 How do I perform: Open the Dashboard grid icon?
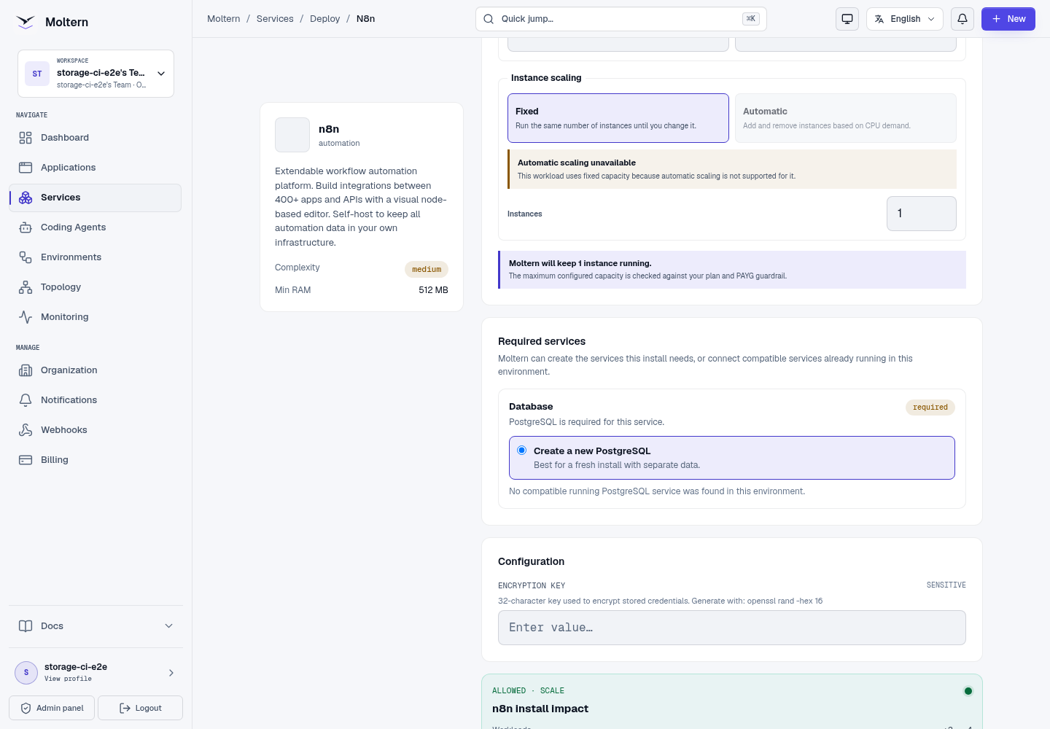(26, 138)
